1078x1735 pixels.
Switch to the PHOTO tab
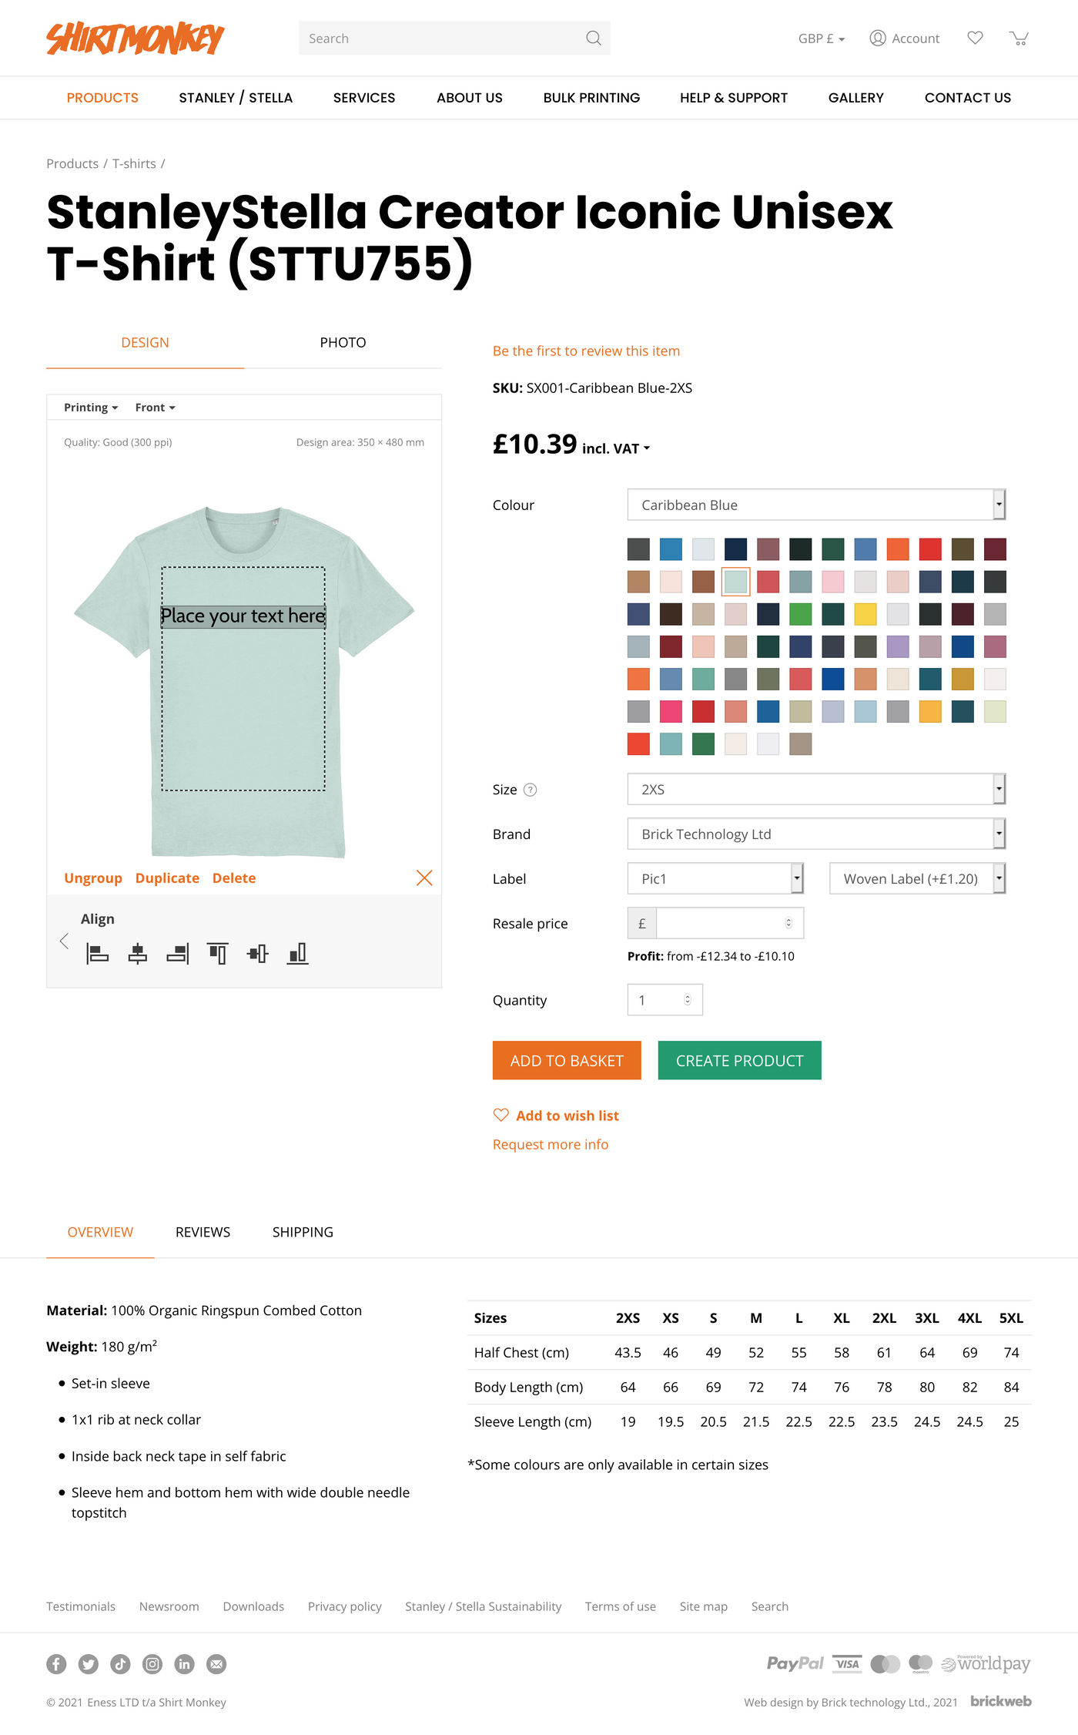(343, 343)
